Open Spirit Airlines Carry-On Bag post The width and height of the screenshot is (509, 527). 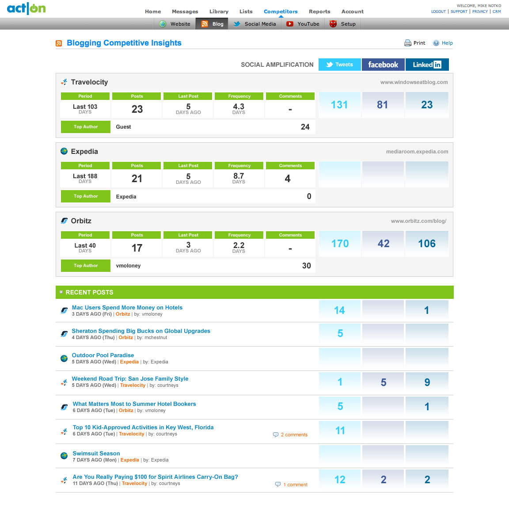click(x=155, y=477)
